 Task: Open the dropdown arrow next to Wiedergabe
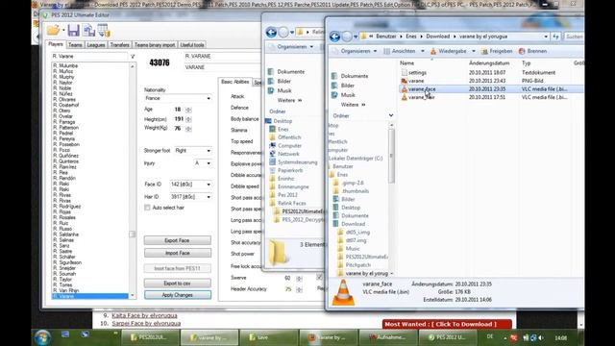474,51
